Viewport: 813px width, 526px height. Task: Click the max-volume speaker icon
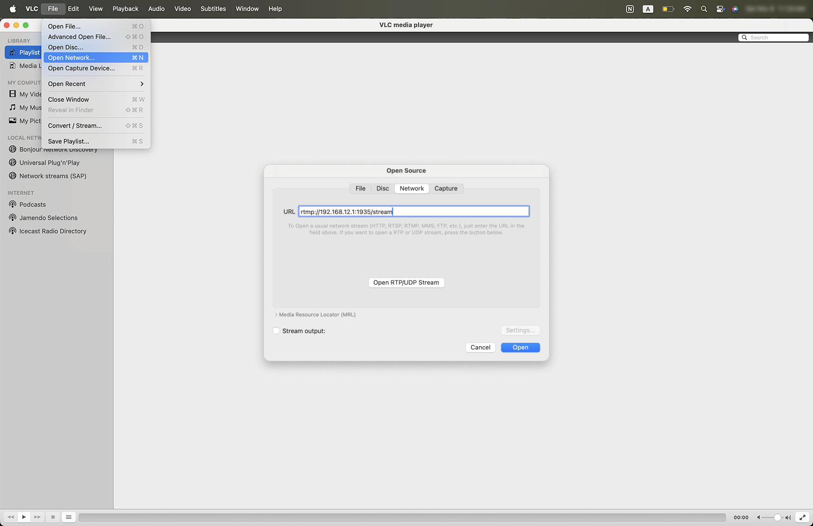coord(788,517)
